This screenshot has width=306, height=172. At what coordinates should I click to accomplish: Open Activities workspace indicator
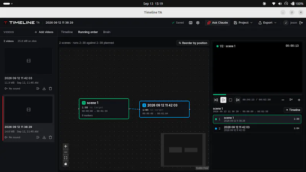pos(8,4)
